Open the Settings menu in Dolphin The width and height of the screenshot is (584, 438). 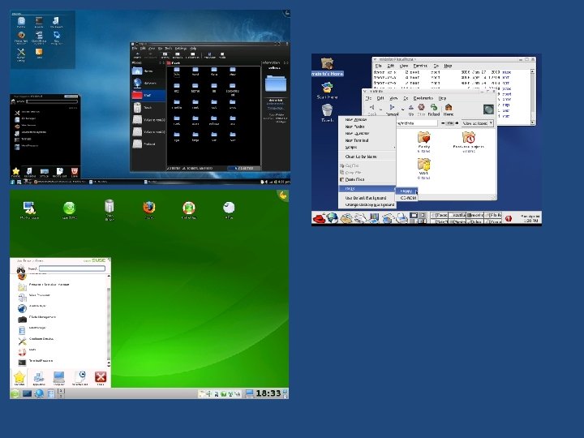click(x=181, y=49)
